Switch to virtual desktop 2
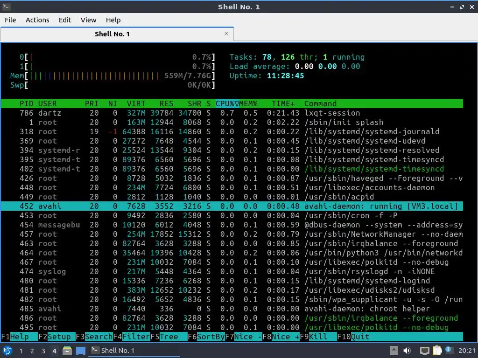478x358 pixels. 32,351
